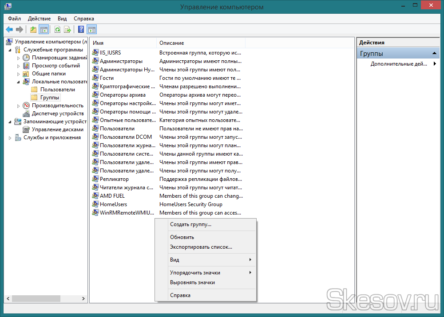Click the Back arrow toolbar icon
This screenshot has width=444, height=317.
click(x=9, y=30)
